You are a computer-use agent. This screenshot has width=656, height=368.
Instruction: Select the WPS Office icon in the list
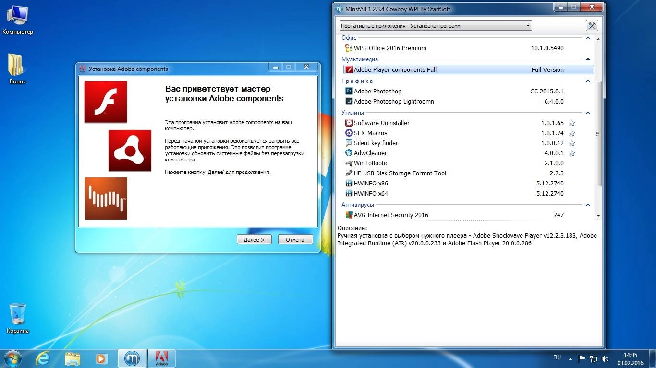click(x=349, y=48)
